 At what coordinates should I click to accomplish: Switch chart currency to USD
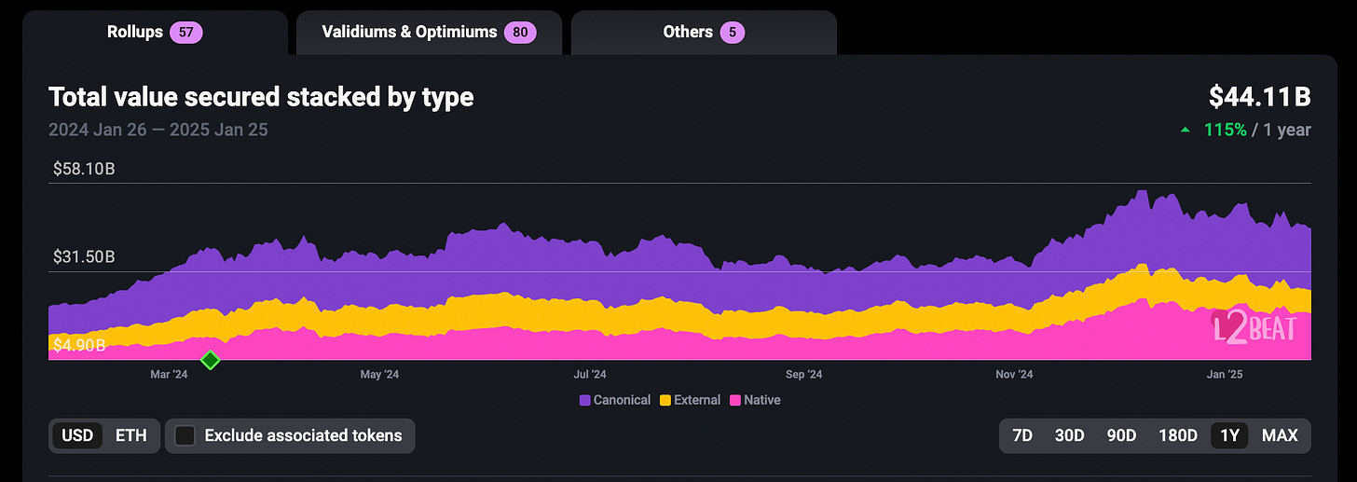point(77,435)
